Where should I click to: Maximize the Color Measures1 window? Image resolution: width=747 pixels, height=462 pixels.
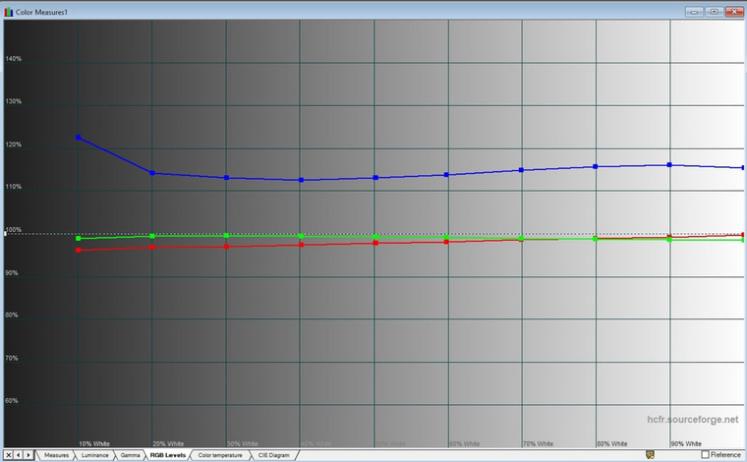715,12
